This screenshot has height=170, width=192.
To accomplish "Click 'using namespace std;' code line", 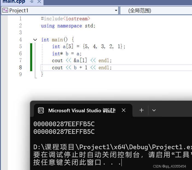I will pyautogui.click(x=68, y=26).
